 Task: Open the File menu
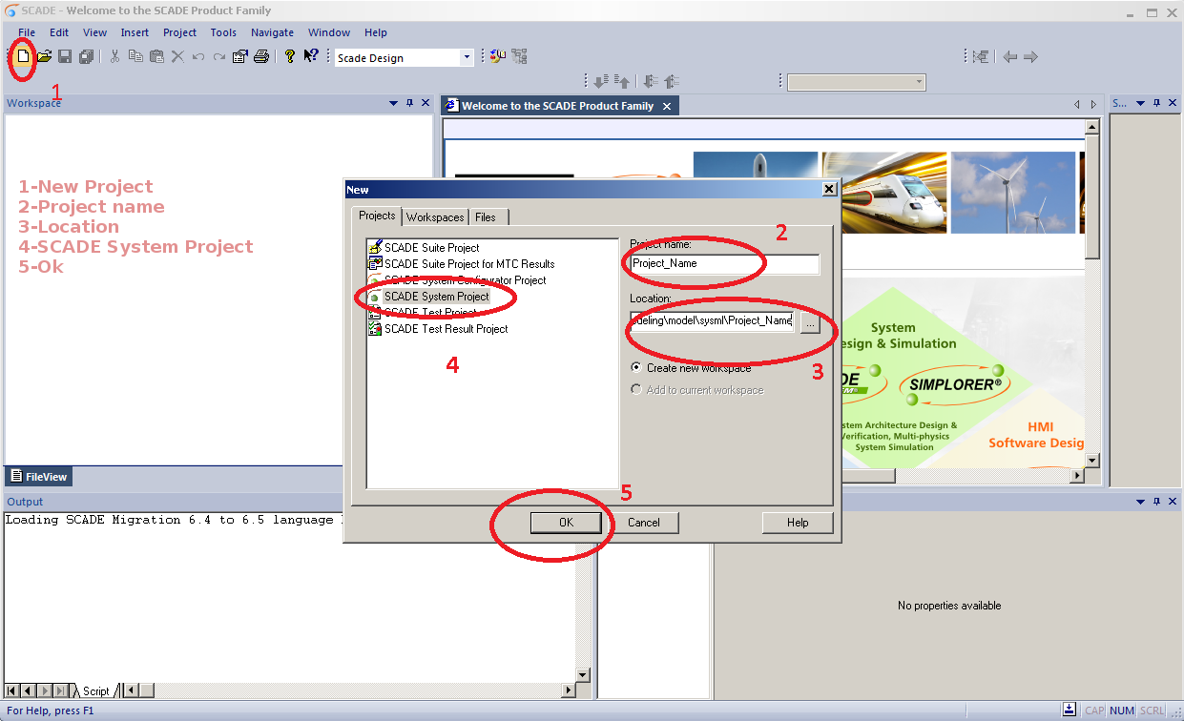[x=27, y=32]
